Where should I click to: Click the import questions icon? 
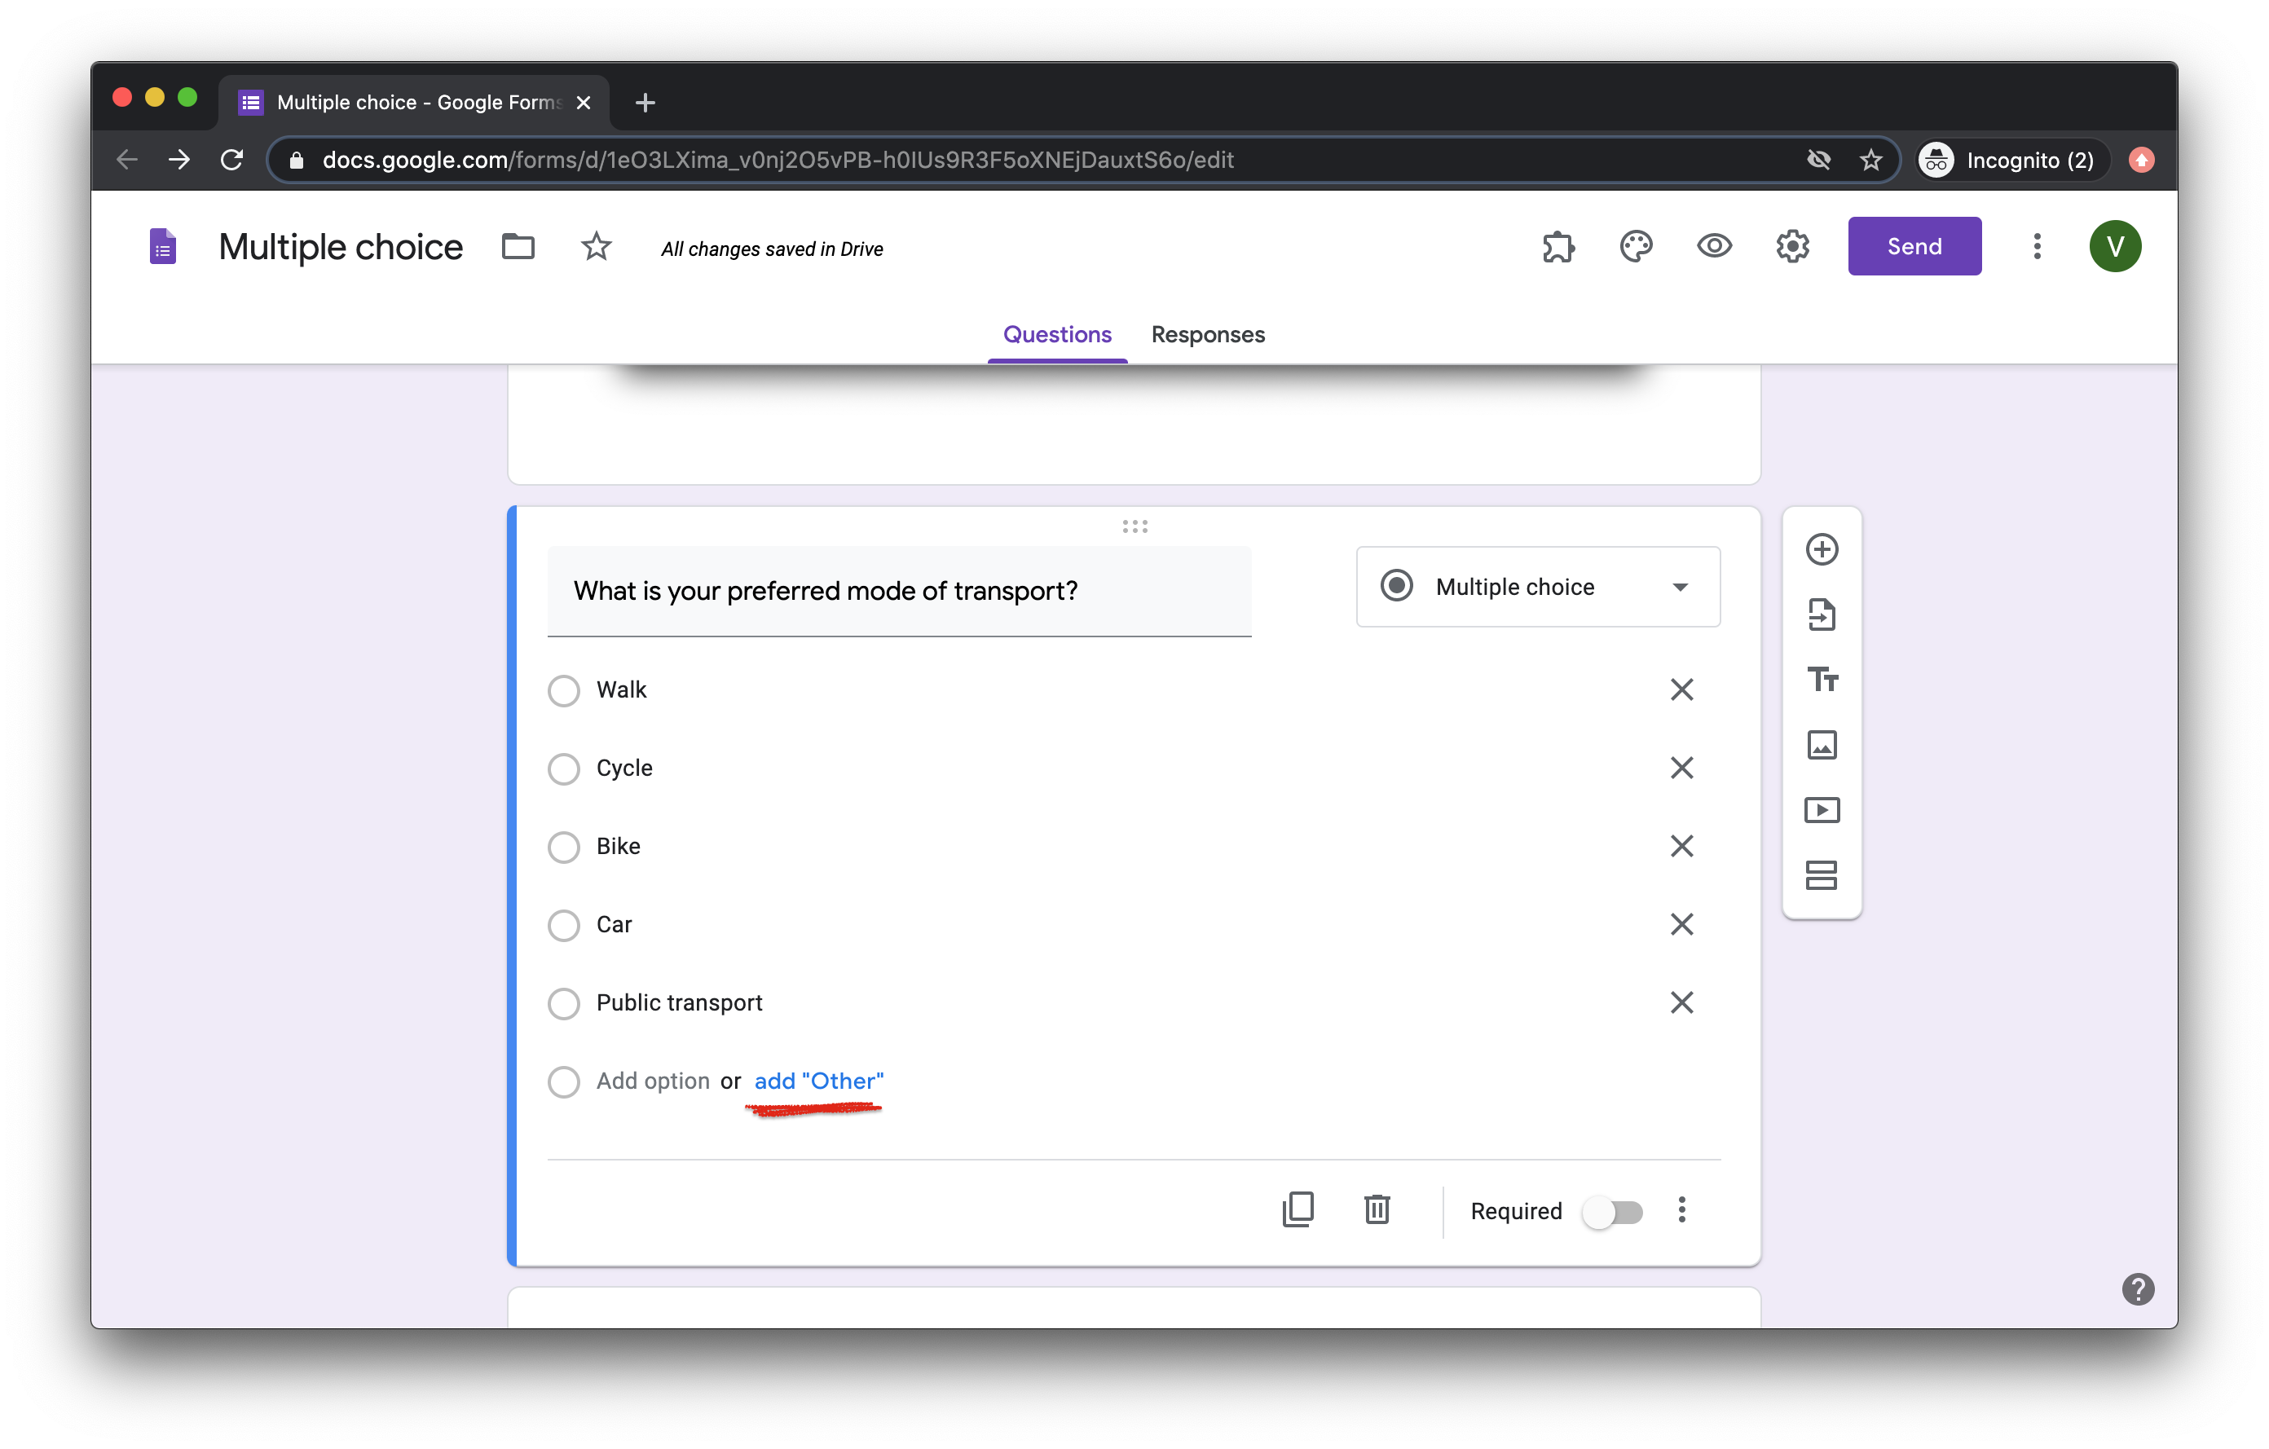(1819, 614)
